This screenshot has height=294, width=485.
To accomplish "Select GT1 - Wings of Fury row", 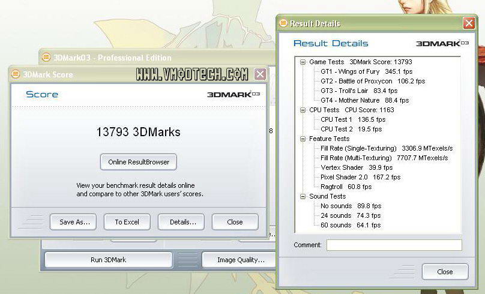I will (x=367, y=72).
